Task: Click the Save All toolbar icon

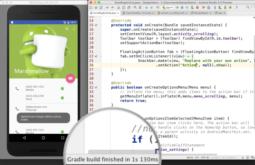Action: coord(96,7)
